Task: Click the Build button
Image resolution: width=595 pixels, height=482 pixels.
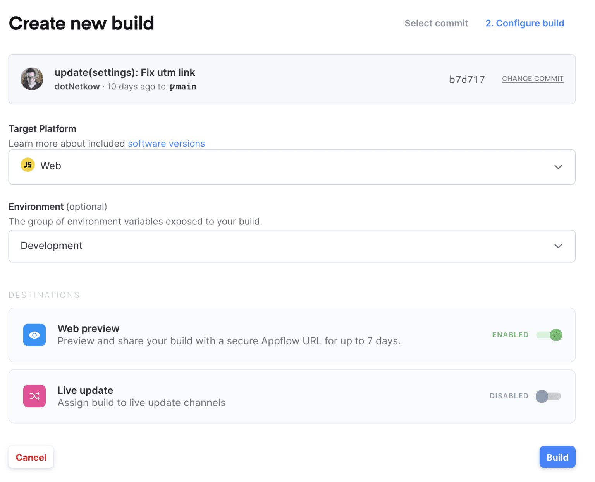Action: click(x=557, y=457)
